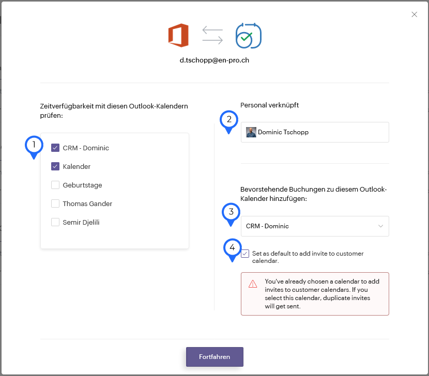
Task: Click the red warning triangle icon
Action: tap(253, 284)
